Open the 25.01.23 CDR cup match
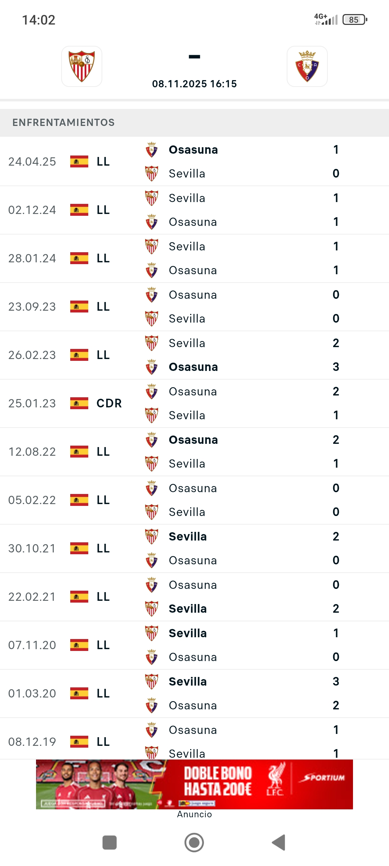Screen dimensions: 389x866 [194, 403]
